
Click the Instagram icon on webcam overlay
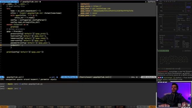pyautogui.click(x=179, y=105)
